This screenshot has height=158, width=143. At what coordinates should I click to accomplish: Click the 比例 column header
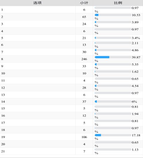(x=118, y=3)
